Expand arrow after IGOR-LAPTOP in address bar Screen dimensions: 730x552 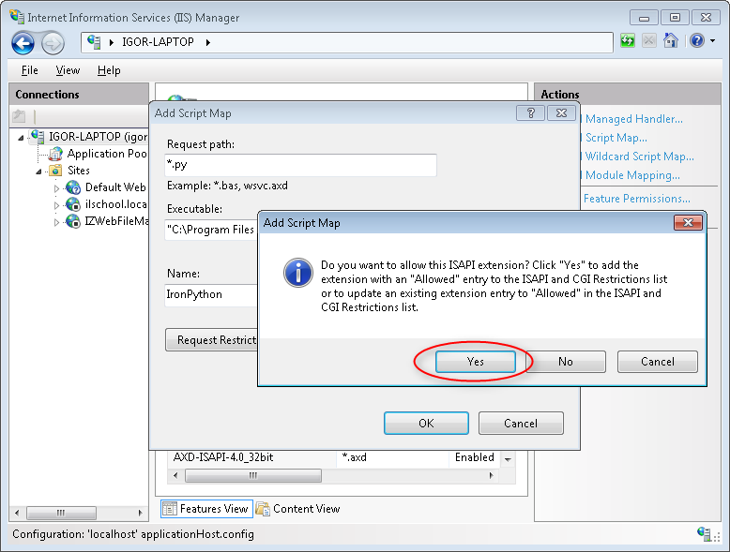pyautogui.click(x=208, y=42)
